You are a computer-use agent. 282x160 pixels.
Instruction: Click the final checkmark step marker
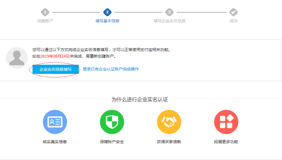[x=233, y=12]
